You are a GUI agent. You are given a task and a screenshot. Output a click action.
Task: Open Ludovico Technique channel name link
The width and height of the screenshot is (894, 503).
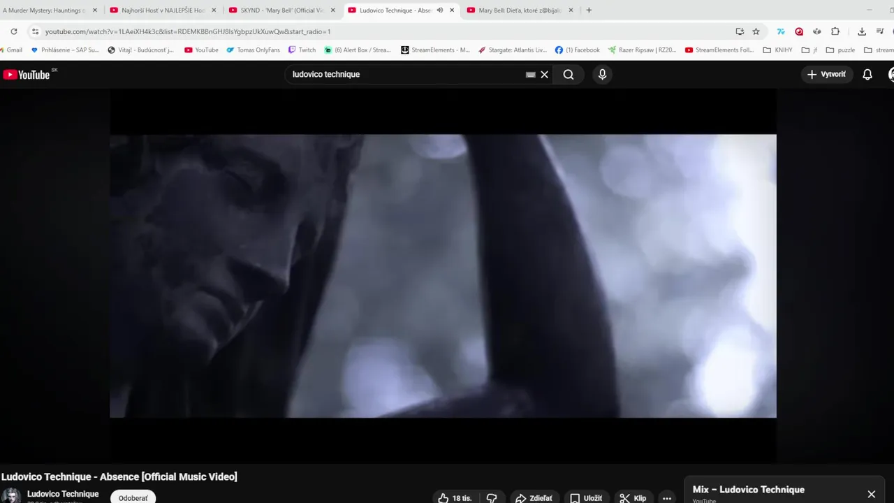pyautogui.click(x=63, y=494)
